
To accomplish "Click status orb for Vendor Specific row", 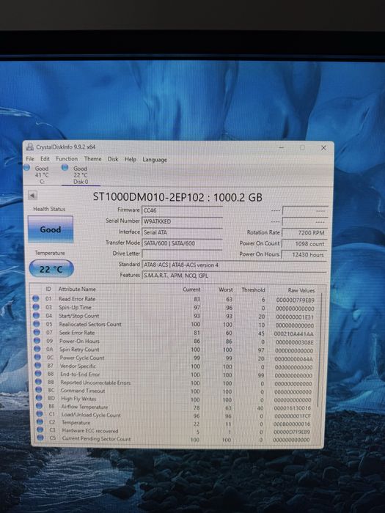I will click(38, 366).
